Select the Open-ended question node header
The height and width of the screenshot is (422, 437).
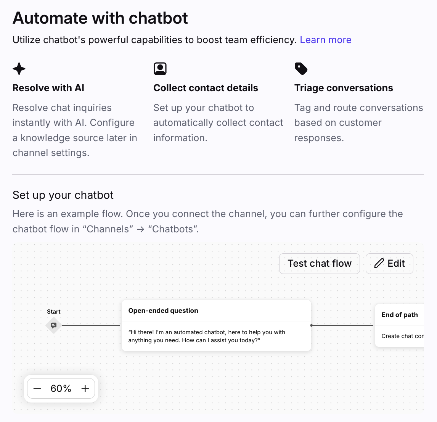click(163, 311)
